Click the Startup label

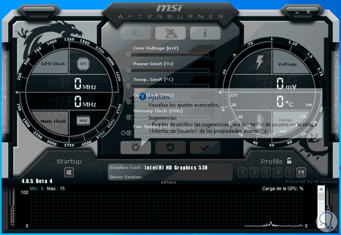pyautogui.click(x=69, y=161)
